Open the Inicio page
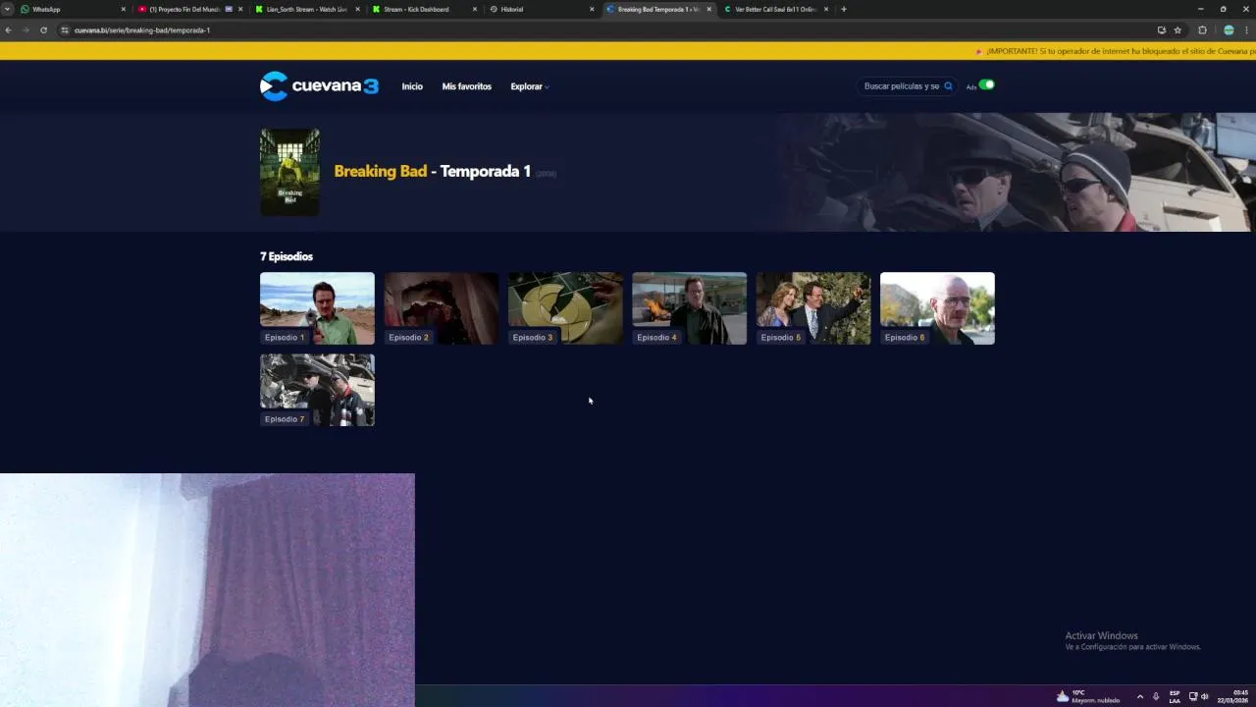The width and height of the screenshot is (1256, 707). (x=412, y=86)
